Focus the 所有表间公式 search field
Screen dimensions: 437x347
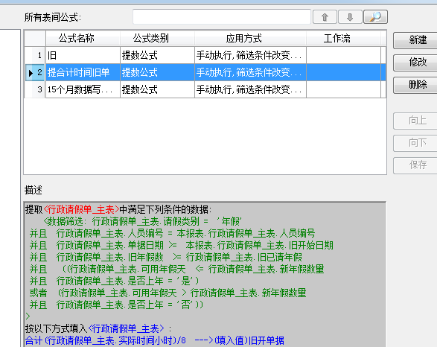[222, 17]
